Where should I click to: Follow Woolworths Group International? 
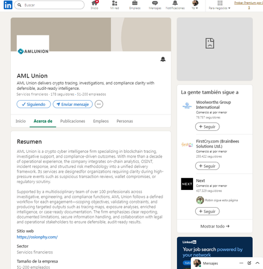[x=207, y=127]
